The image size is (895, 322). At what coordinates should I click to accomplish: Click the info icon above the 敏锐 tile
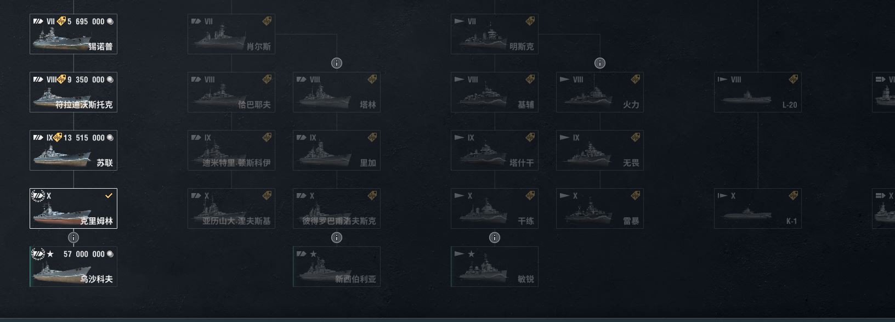(x=495, y=238)
